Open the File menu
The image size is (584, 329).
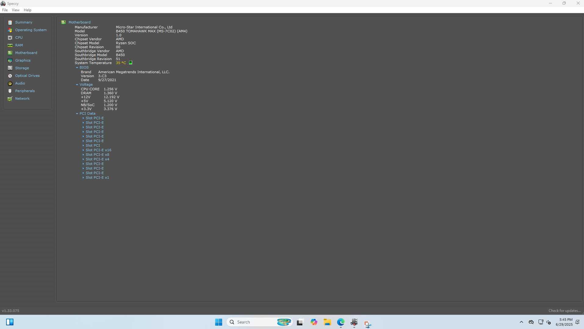(x=5, y=10)
